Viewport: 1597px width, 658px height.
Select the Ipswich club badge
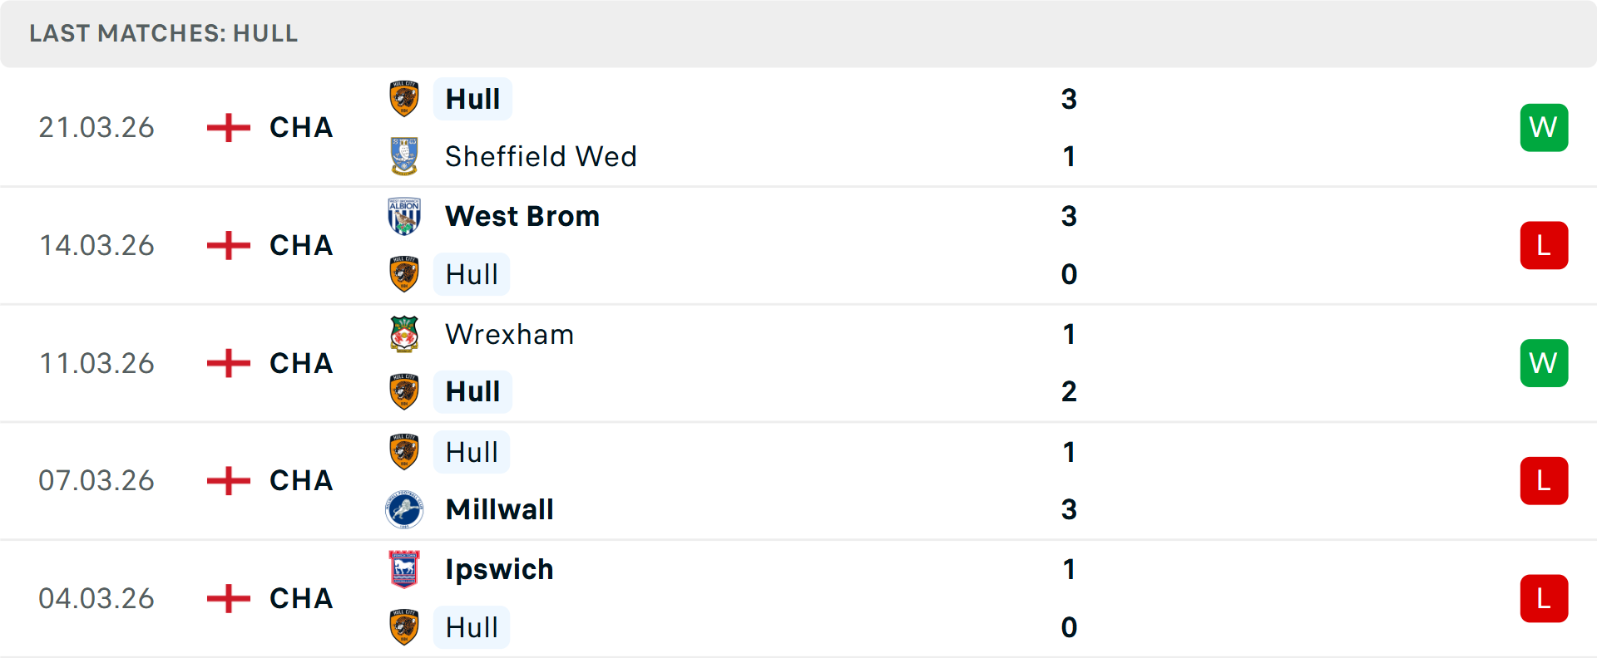pos(404,570)
